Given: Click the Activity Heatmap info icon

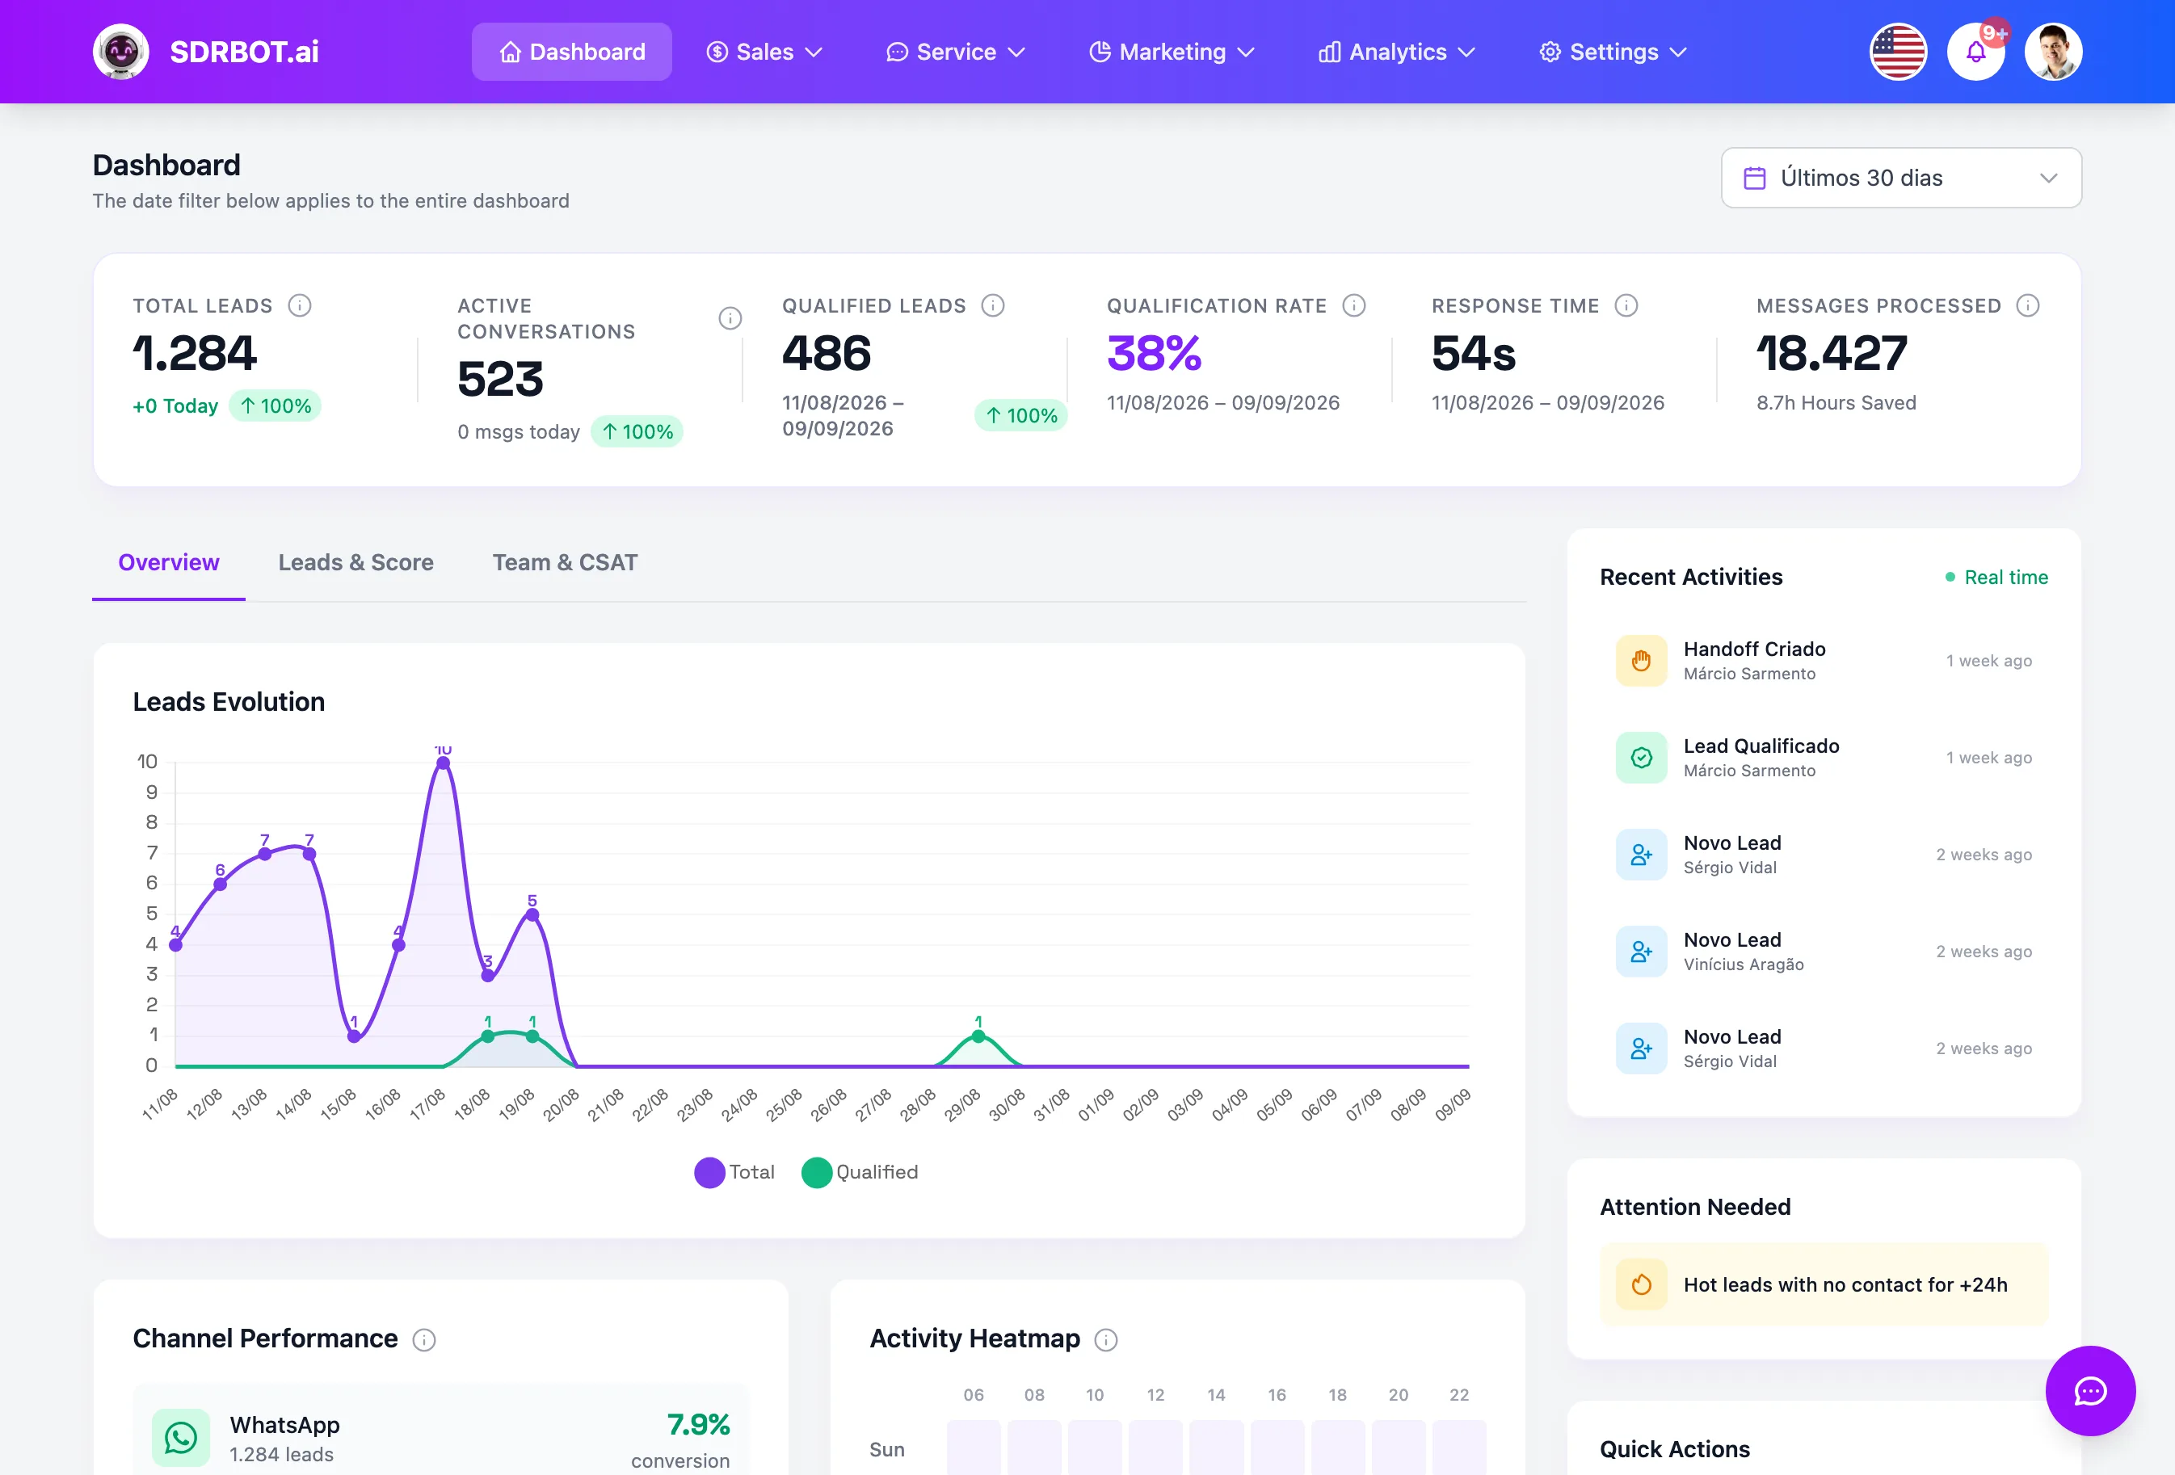Looking at the screenshot, I should coord(1106,1340).
